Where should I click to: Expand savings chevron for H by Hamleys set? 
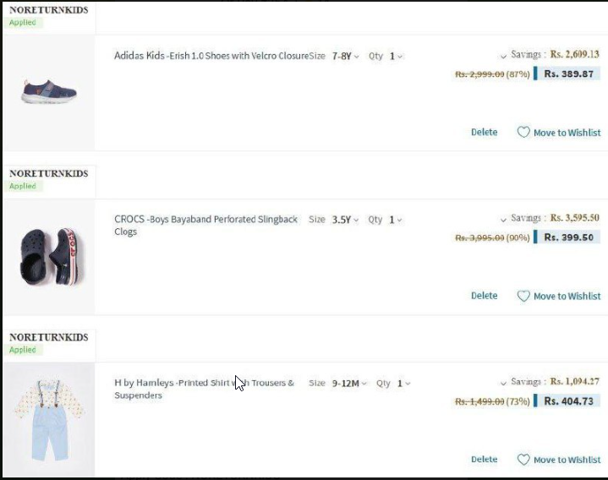point(503,384)
